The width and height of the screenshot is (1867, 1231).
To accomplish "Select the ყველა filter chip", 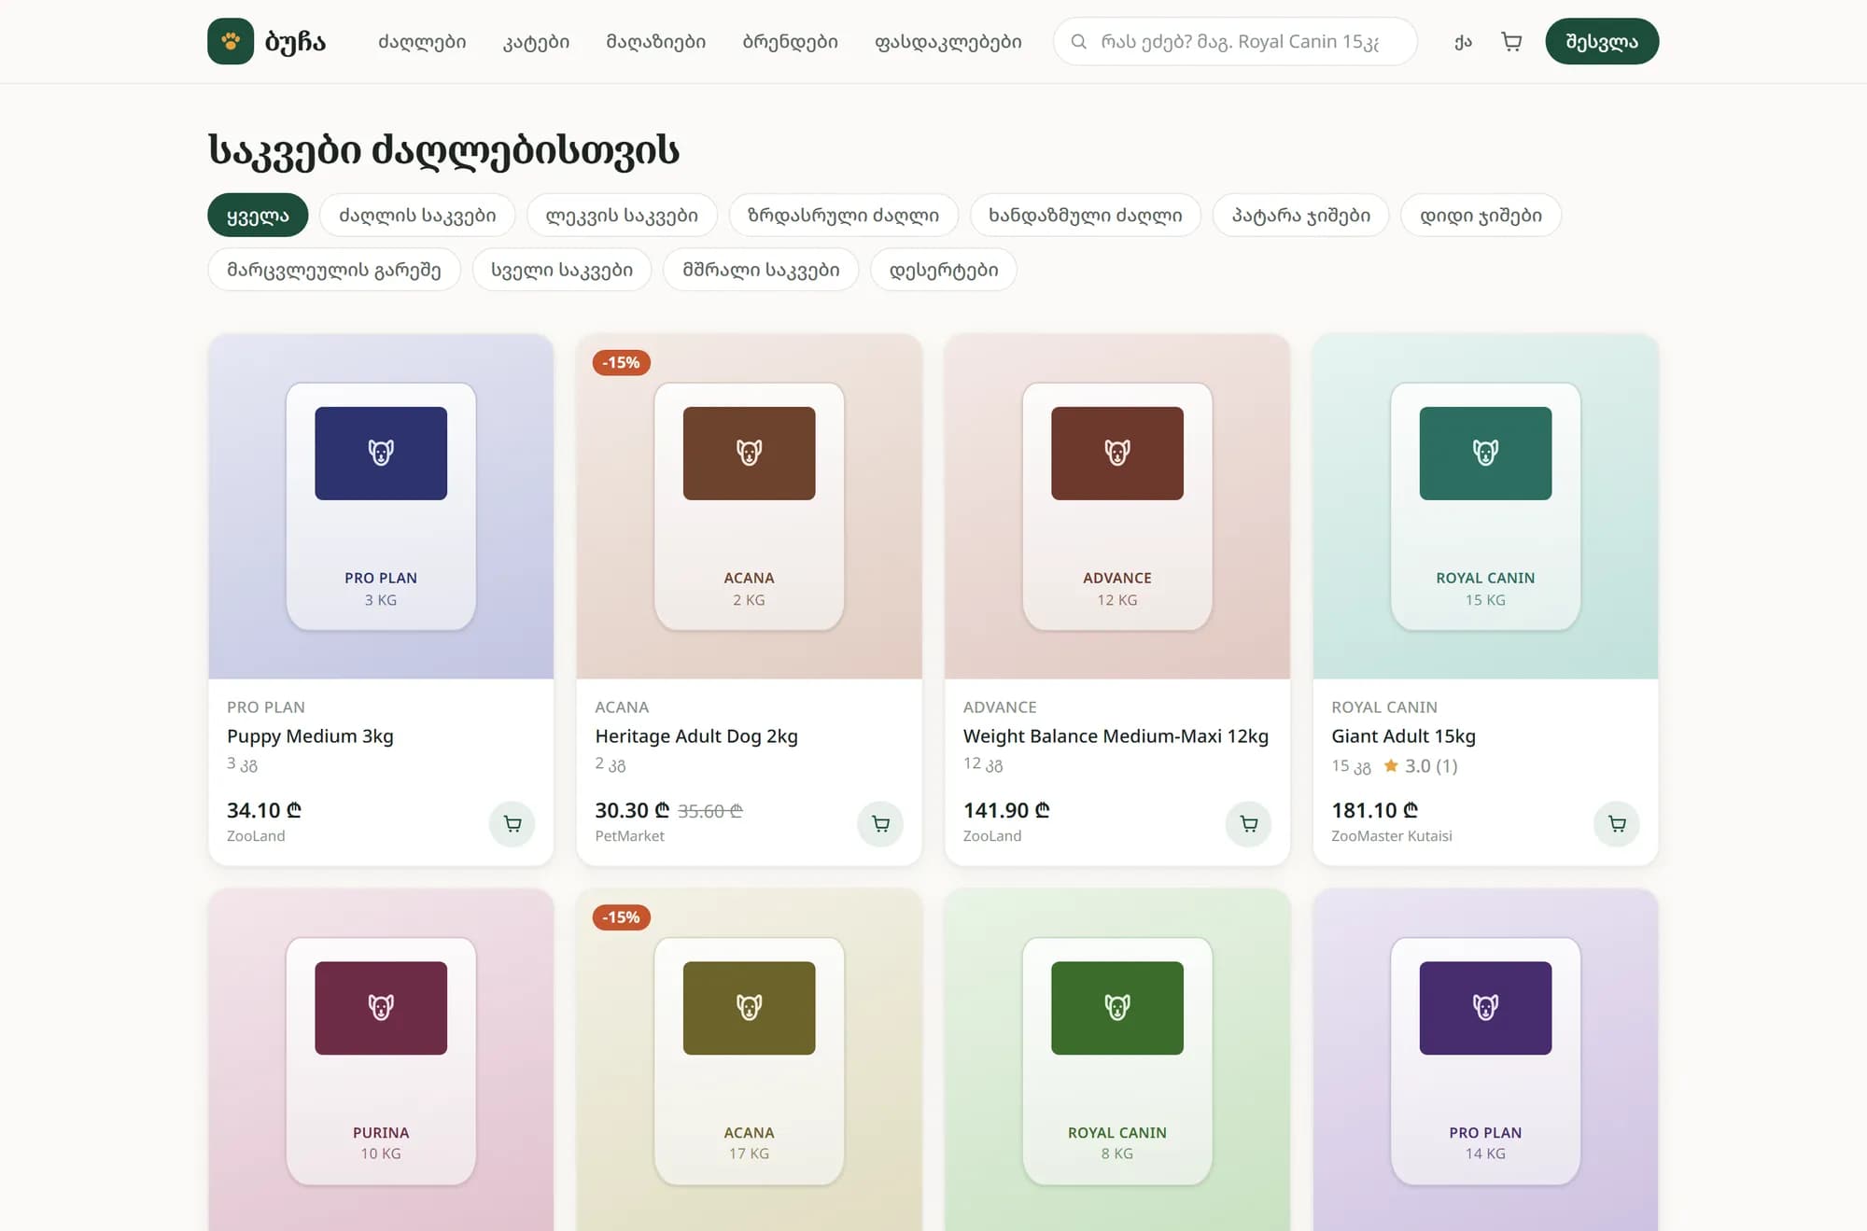I will coord(258,216).
